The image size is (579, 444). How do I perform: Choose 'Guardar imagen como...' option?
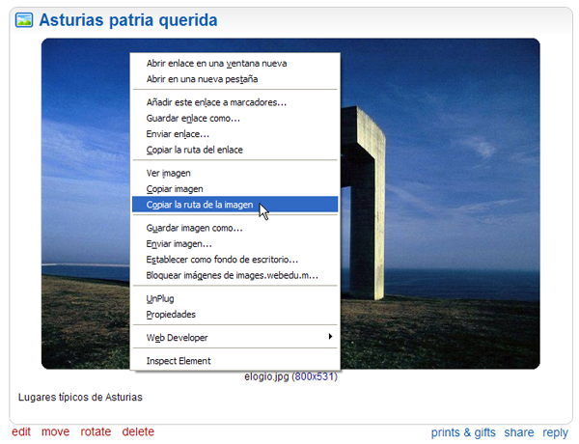194,228
